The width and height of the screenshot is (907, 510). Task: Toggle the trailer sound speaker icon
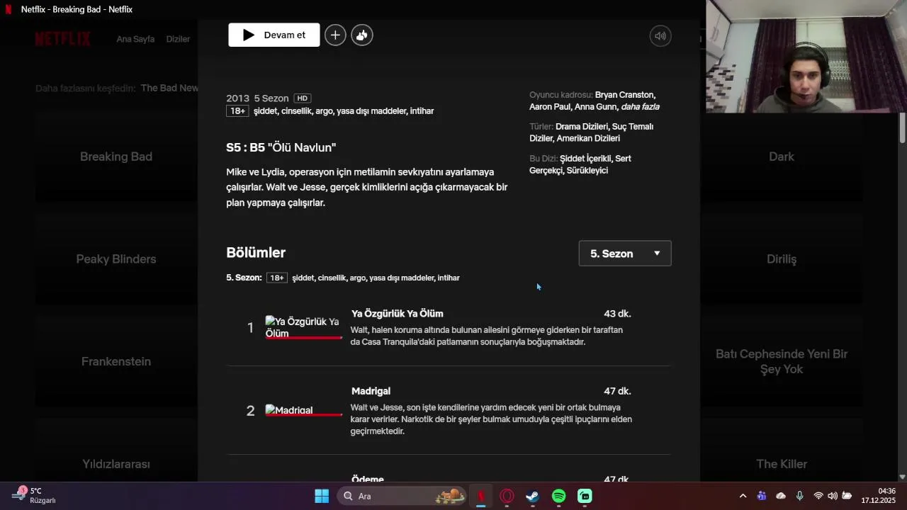(660, 35)
